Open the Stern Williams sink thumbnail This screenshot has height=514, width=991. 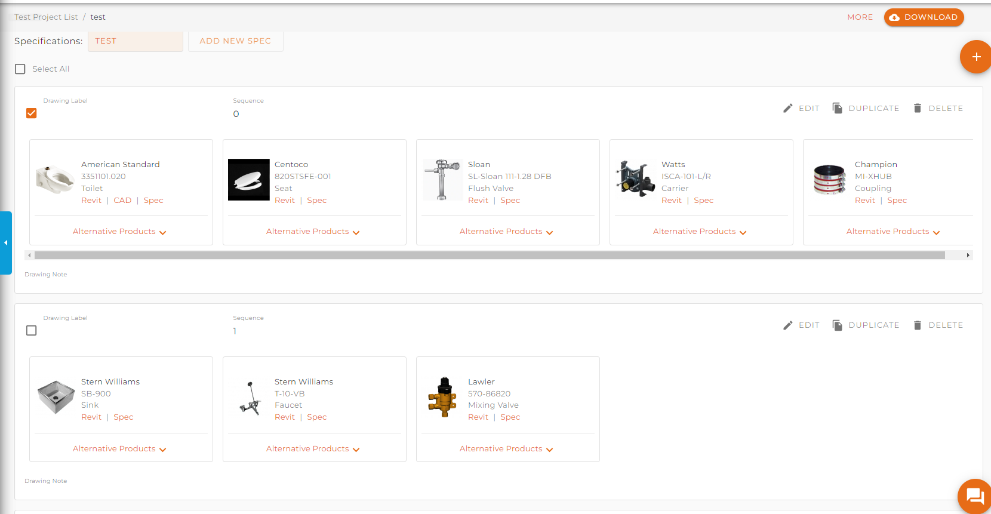pyautogui.click(x=56, y=397)
